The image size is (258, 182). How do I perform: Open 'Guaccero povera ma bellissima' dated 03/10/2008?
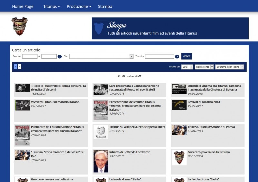(x=209, y=152)
